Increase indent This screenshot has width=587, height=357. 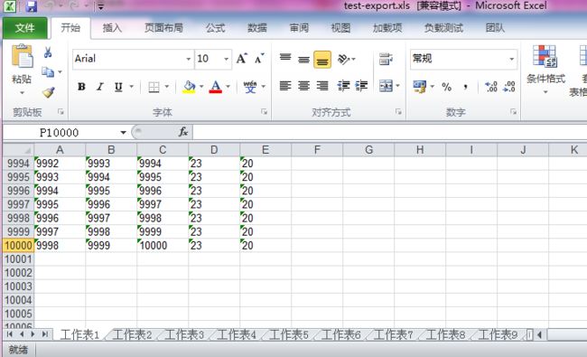coord(361,86)
